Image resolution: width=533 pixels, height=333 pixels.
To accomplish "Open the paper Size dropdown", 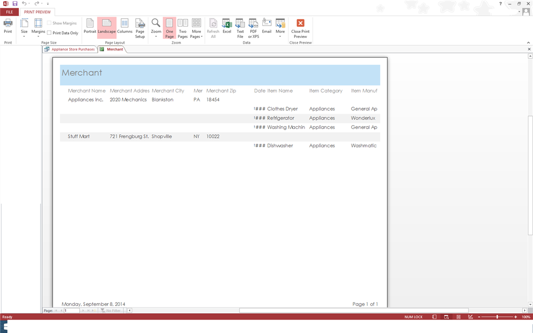I will coord(24,28).
